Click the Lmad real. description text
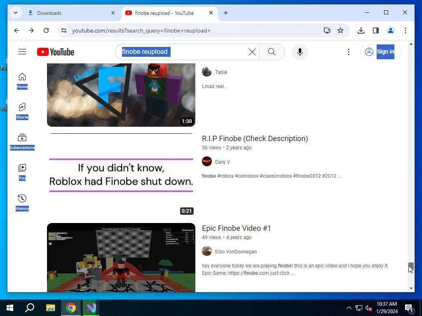This screenshot has width=422, height=316. (213, 86)
